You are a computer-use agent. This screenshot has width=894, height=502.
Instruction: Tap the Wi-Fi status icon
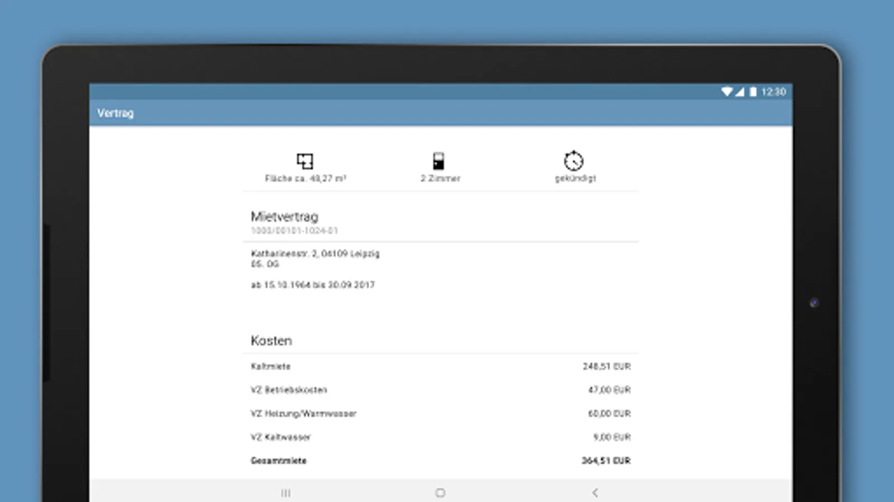(x=726, y=91)
